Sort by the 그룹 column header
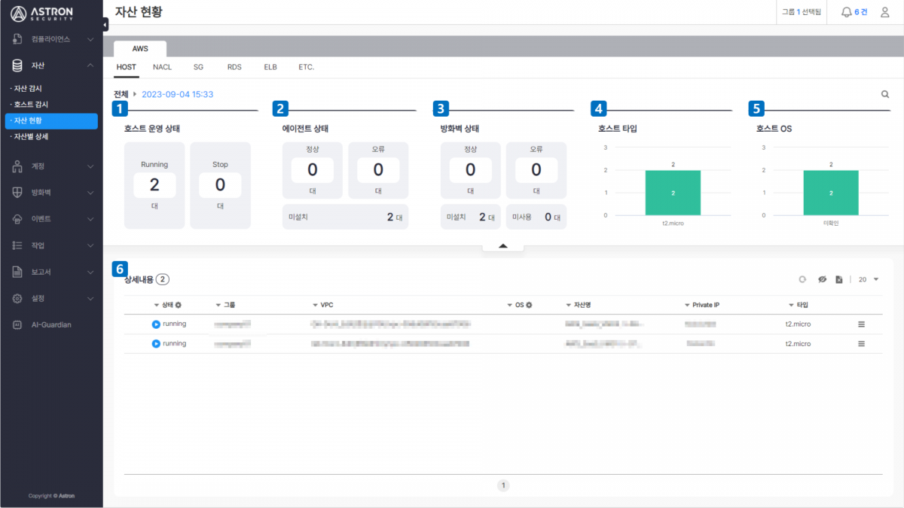 (225, 305)
